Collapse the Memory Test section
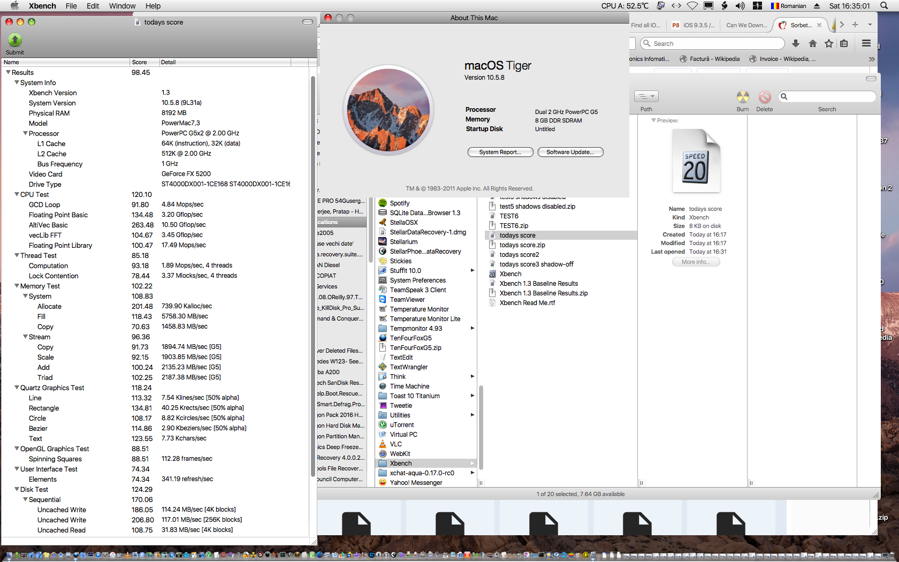The height and width of the screenshot is (562, 899). pos(17,286)
